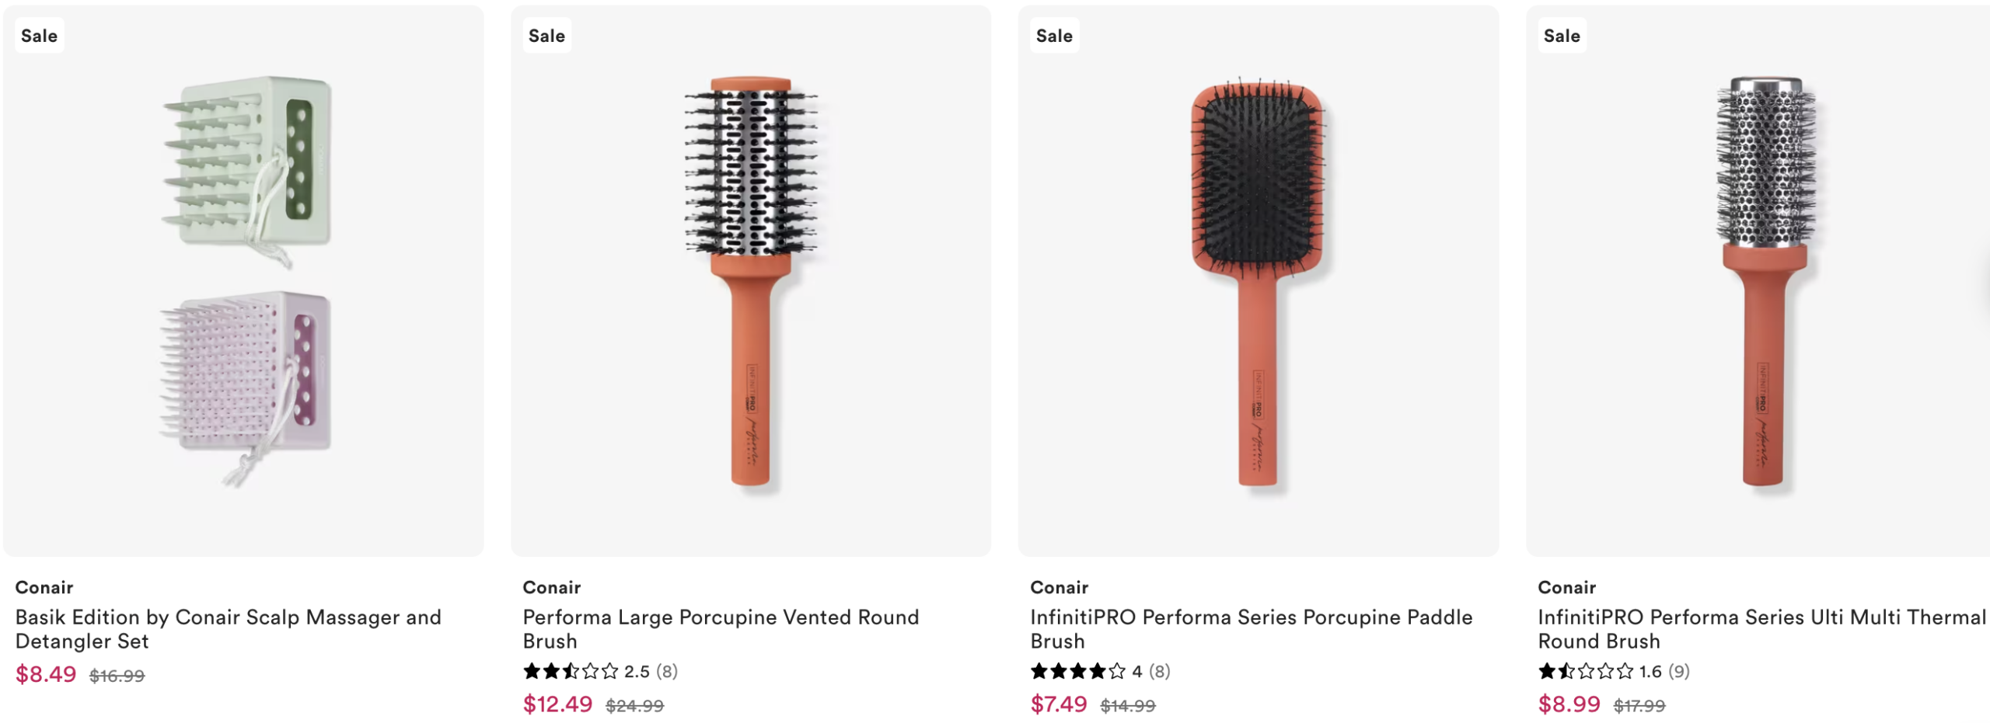Click the 4 star rating icons
This screenshot has height=723, width=1990.
click(1077, 671)
